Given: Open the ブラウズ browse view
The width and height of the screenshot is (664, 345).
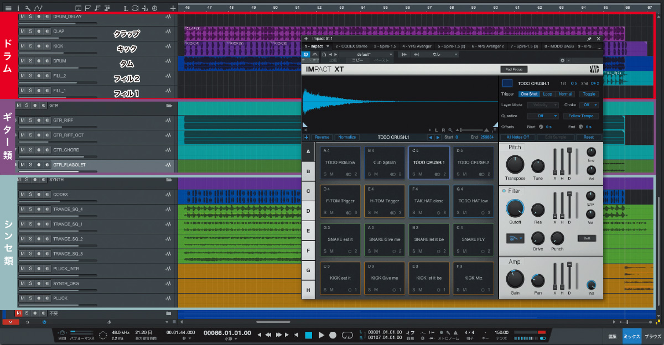Looking at the screenshot, I should (653, 336).
